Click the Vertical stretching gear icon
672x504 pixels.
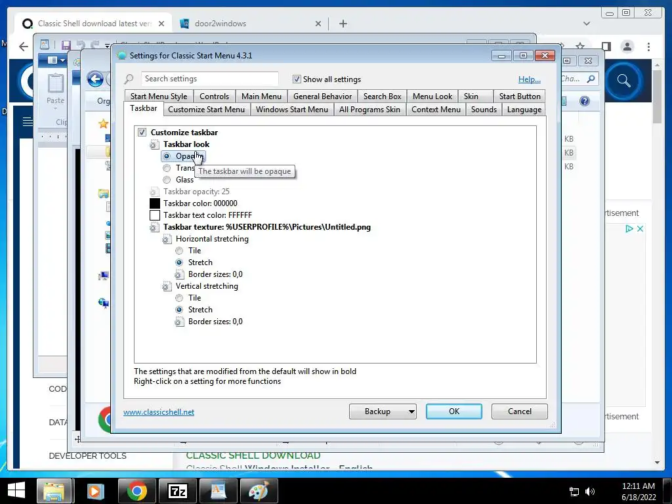167,287
